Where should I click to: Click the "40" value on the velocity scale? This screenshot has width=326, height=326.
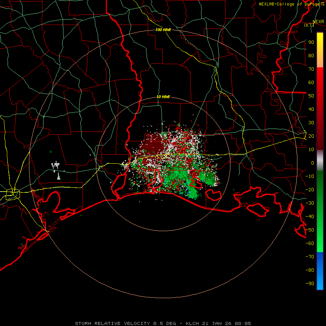point(311,109)
